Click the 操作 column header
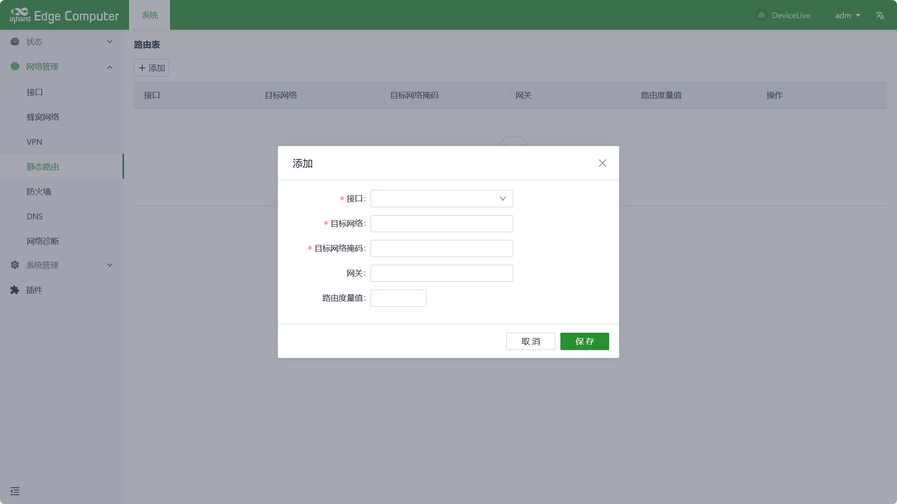The width and height of the screenshot is (897, 504). point(775,95)
